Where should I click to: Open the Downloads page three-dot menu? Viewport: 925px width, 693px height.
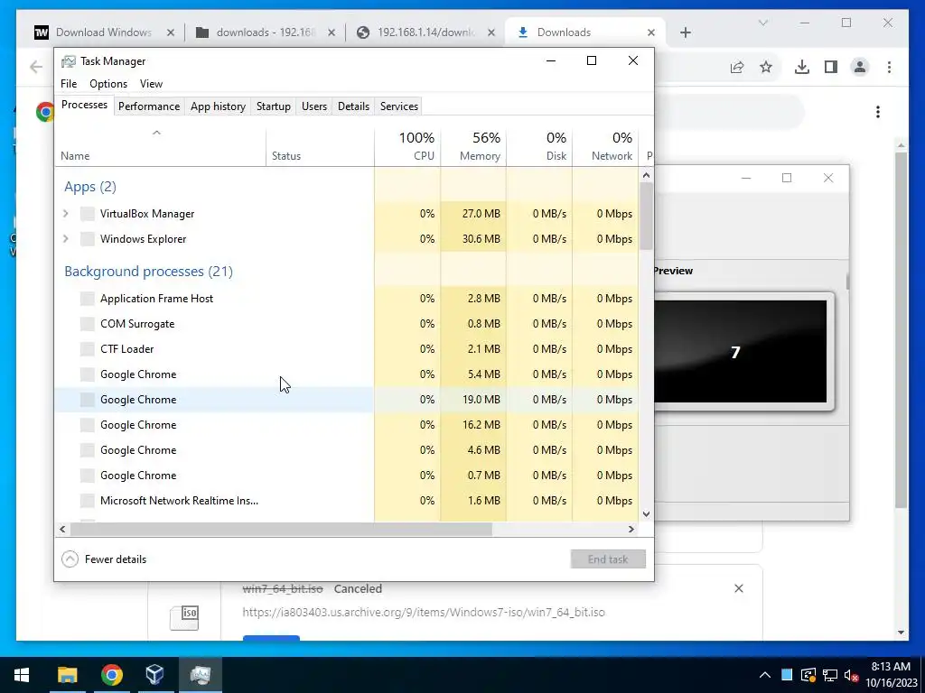[x=878, y=112]
